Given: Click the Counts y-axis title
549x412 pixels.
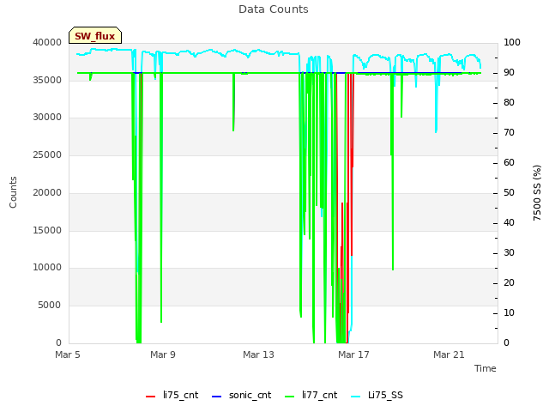Looking at the screenshot, I should (x=13, y=192).
